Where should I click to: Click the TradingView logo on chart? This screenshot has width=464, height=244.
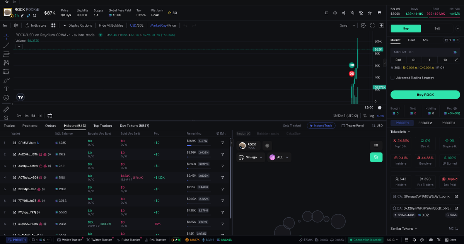[21, 97]
